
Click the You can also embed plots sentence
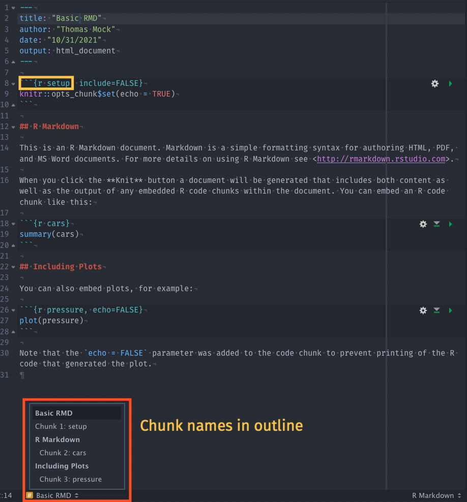(106, 289)
